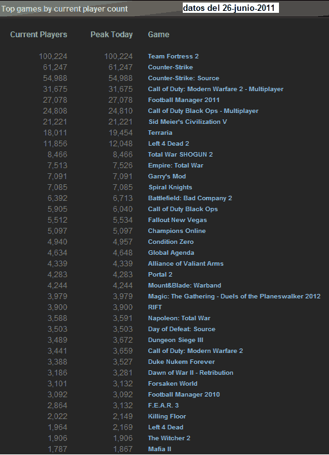Open Sid Meier's Civilization V link
Image resolution: width=329 pixels, height=455 pixels.
coord(188,122)
